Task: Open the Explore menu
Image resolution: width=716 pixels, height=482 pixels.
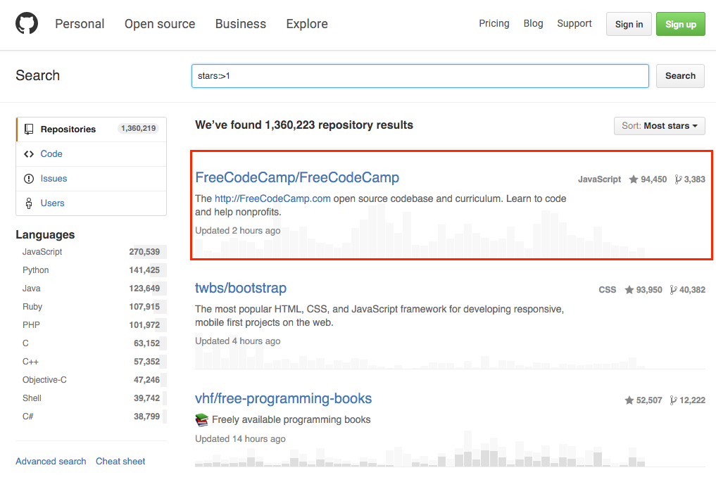Action: pos(306,23)
